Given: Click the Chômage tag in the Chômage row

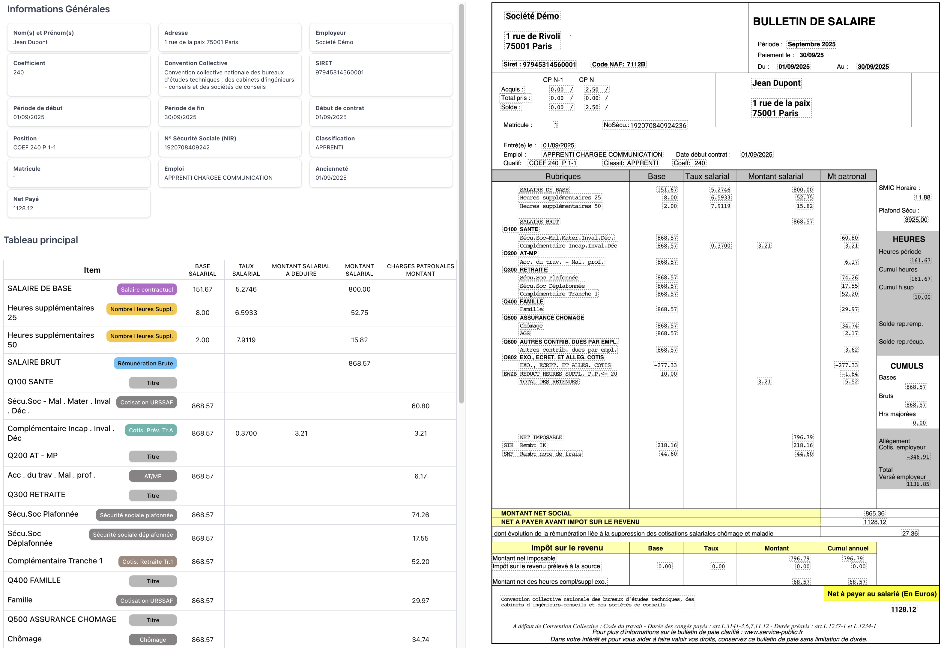Looking at the screenshot, I should [153, 639].
